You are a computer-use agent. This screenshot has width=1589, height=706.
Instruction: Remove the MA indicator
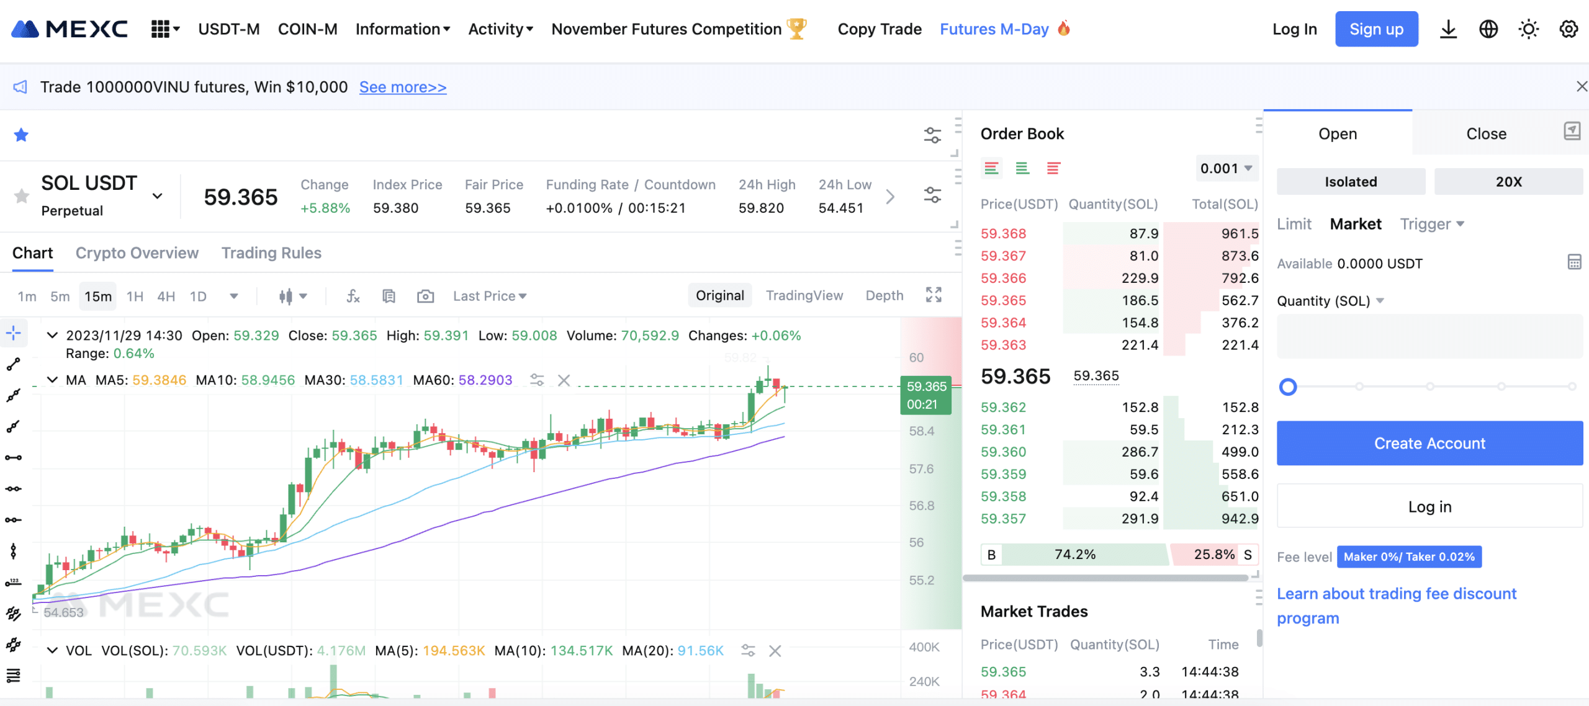click(x=564, y=380)
